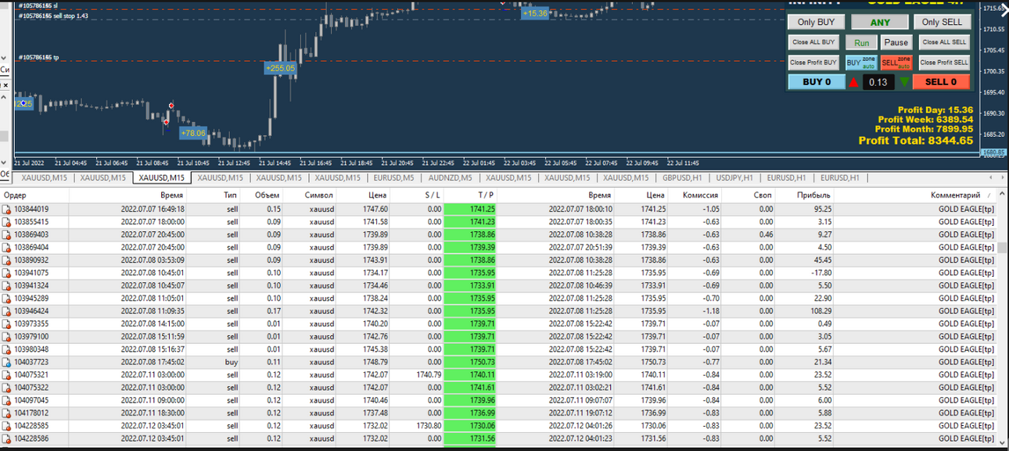Click the +255.05 profit label on chart

(280, 68)
